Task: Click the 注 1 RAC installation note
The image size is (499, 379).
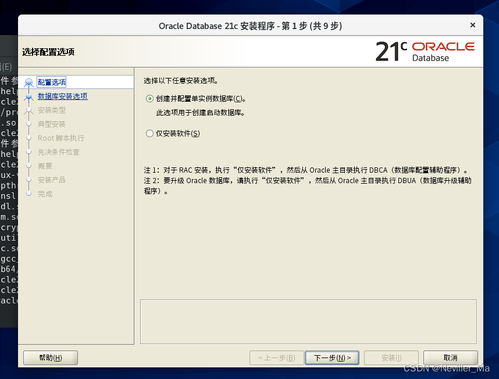Action: (x=306, y=170)
